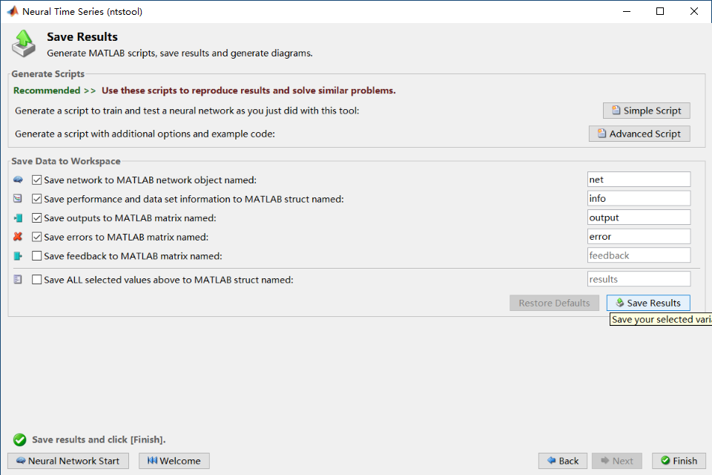Generate the Simple Script
The image size is (712, 475).
(x=646, y=111)
